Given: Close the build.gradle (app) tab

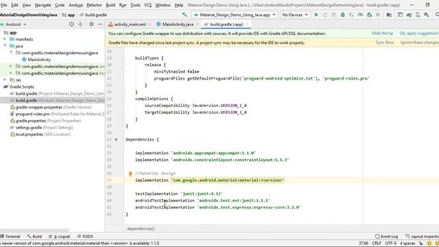Looking at the screenshot, I should [x=247, y=25].
